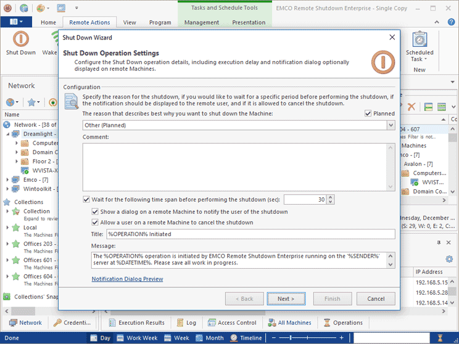Open the Operations panel
The width and height of the screenshot is (459, 344).
342,322
